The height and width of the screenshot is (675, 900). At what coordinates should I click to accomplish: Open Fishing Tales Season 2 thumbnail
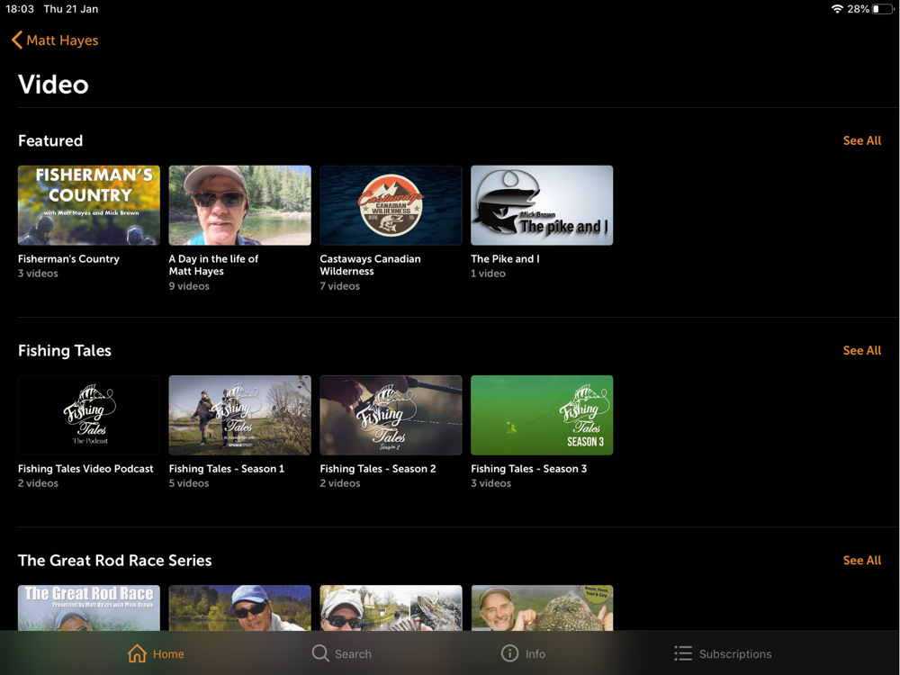(x=391, y=415)
